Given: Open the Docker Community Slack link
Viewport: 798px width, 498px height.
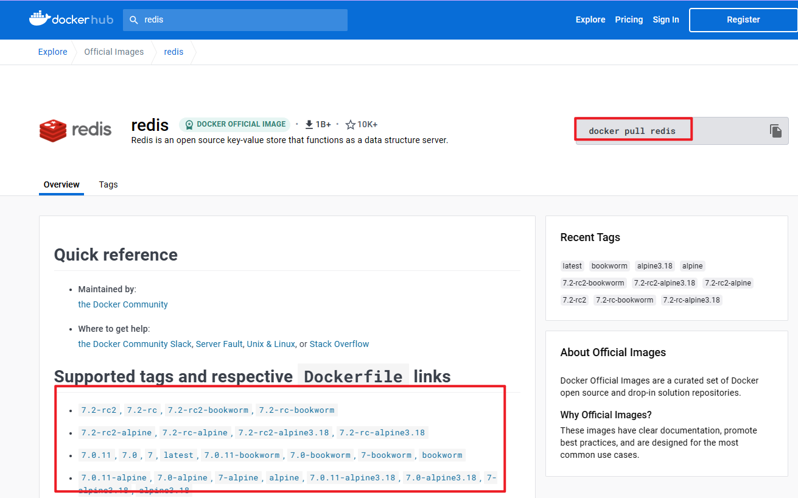Looking at the screenshot, I should [135, 344].
